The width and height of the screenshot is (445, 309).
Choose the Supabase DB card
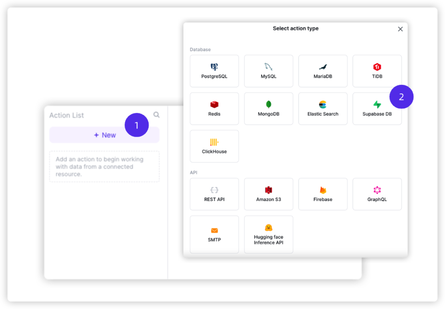377,108
